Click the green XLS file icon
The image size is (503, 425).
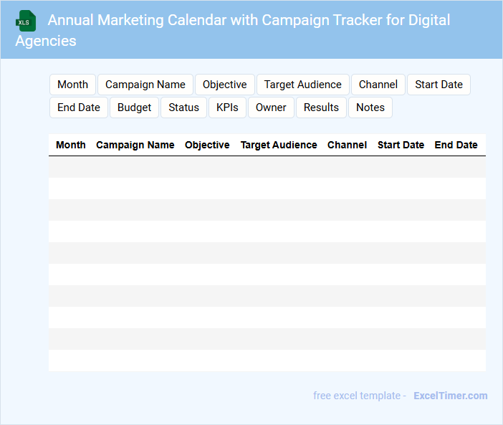point(26,21)
